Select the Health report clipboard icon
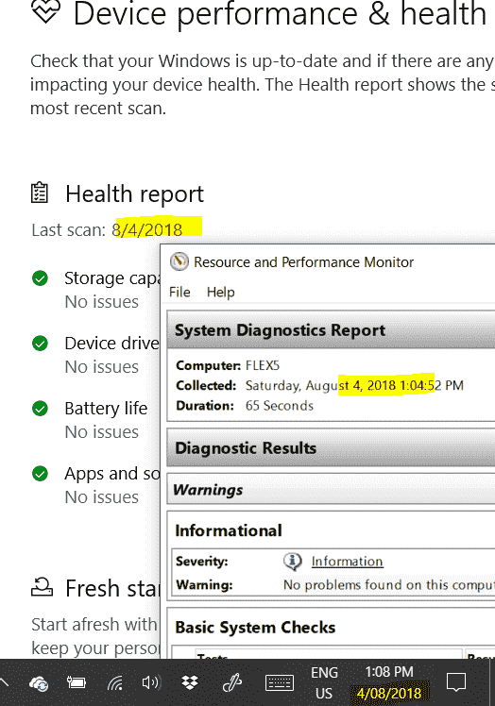 pos(40,193)
